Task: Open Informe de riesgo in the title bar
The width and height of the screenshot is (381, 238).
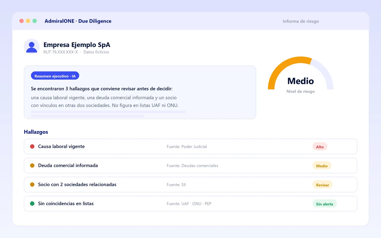Action: tap(301, 21)
